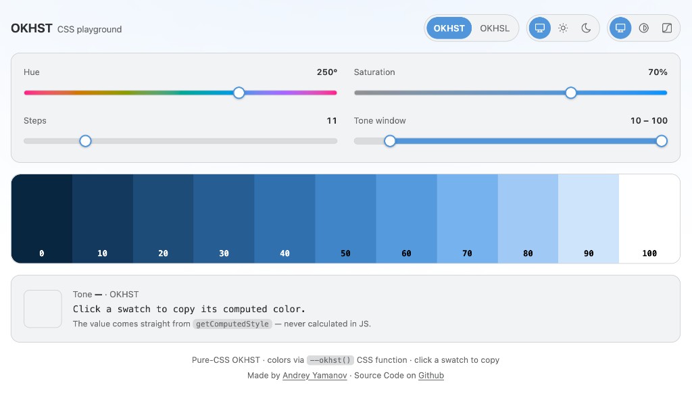Select the system contrast monitor icon
Image resolution: width=692 pixels, height=400 pixels.
[620, 28]
